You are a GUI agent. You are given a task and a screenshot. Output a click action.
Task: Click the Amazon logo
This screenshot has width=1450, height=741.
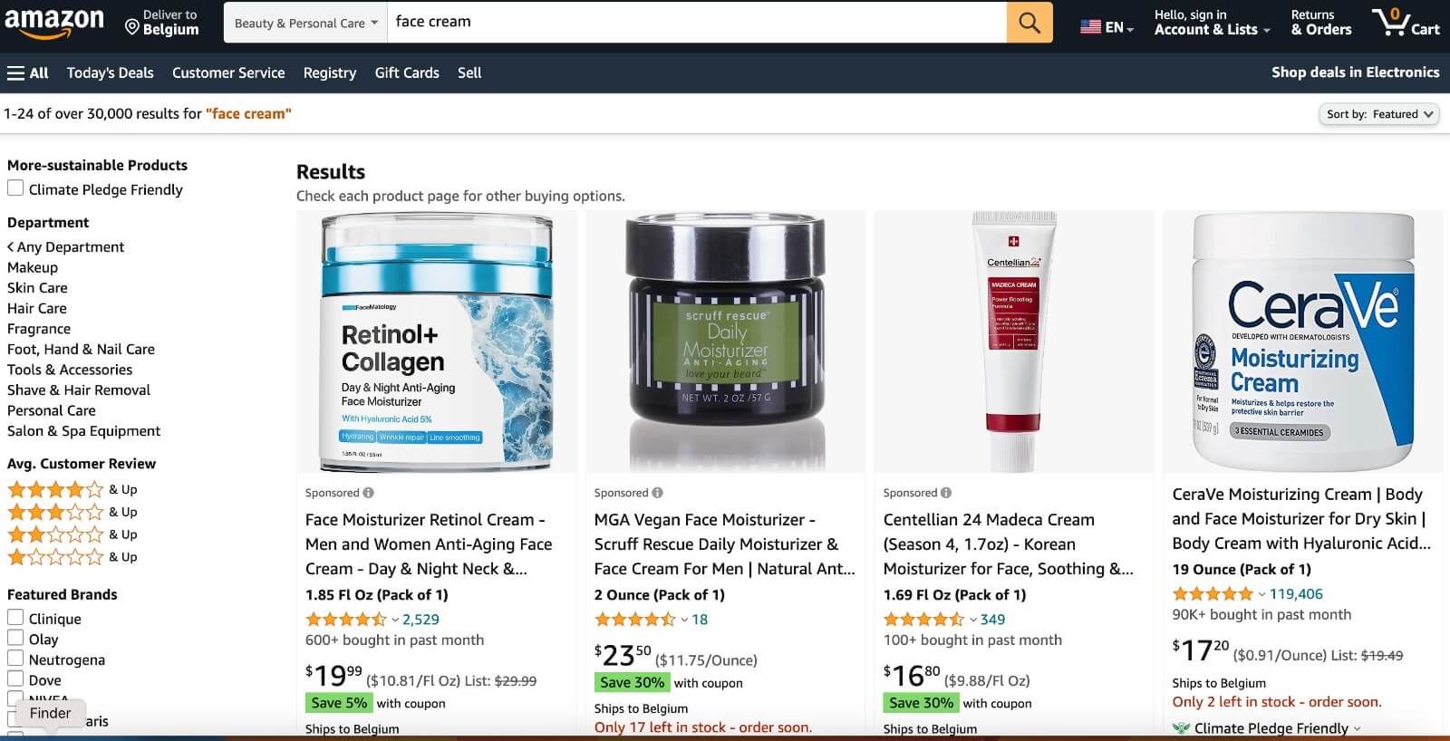point(54,23)
